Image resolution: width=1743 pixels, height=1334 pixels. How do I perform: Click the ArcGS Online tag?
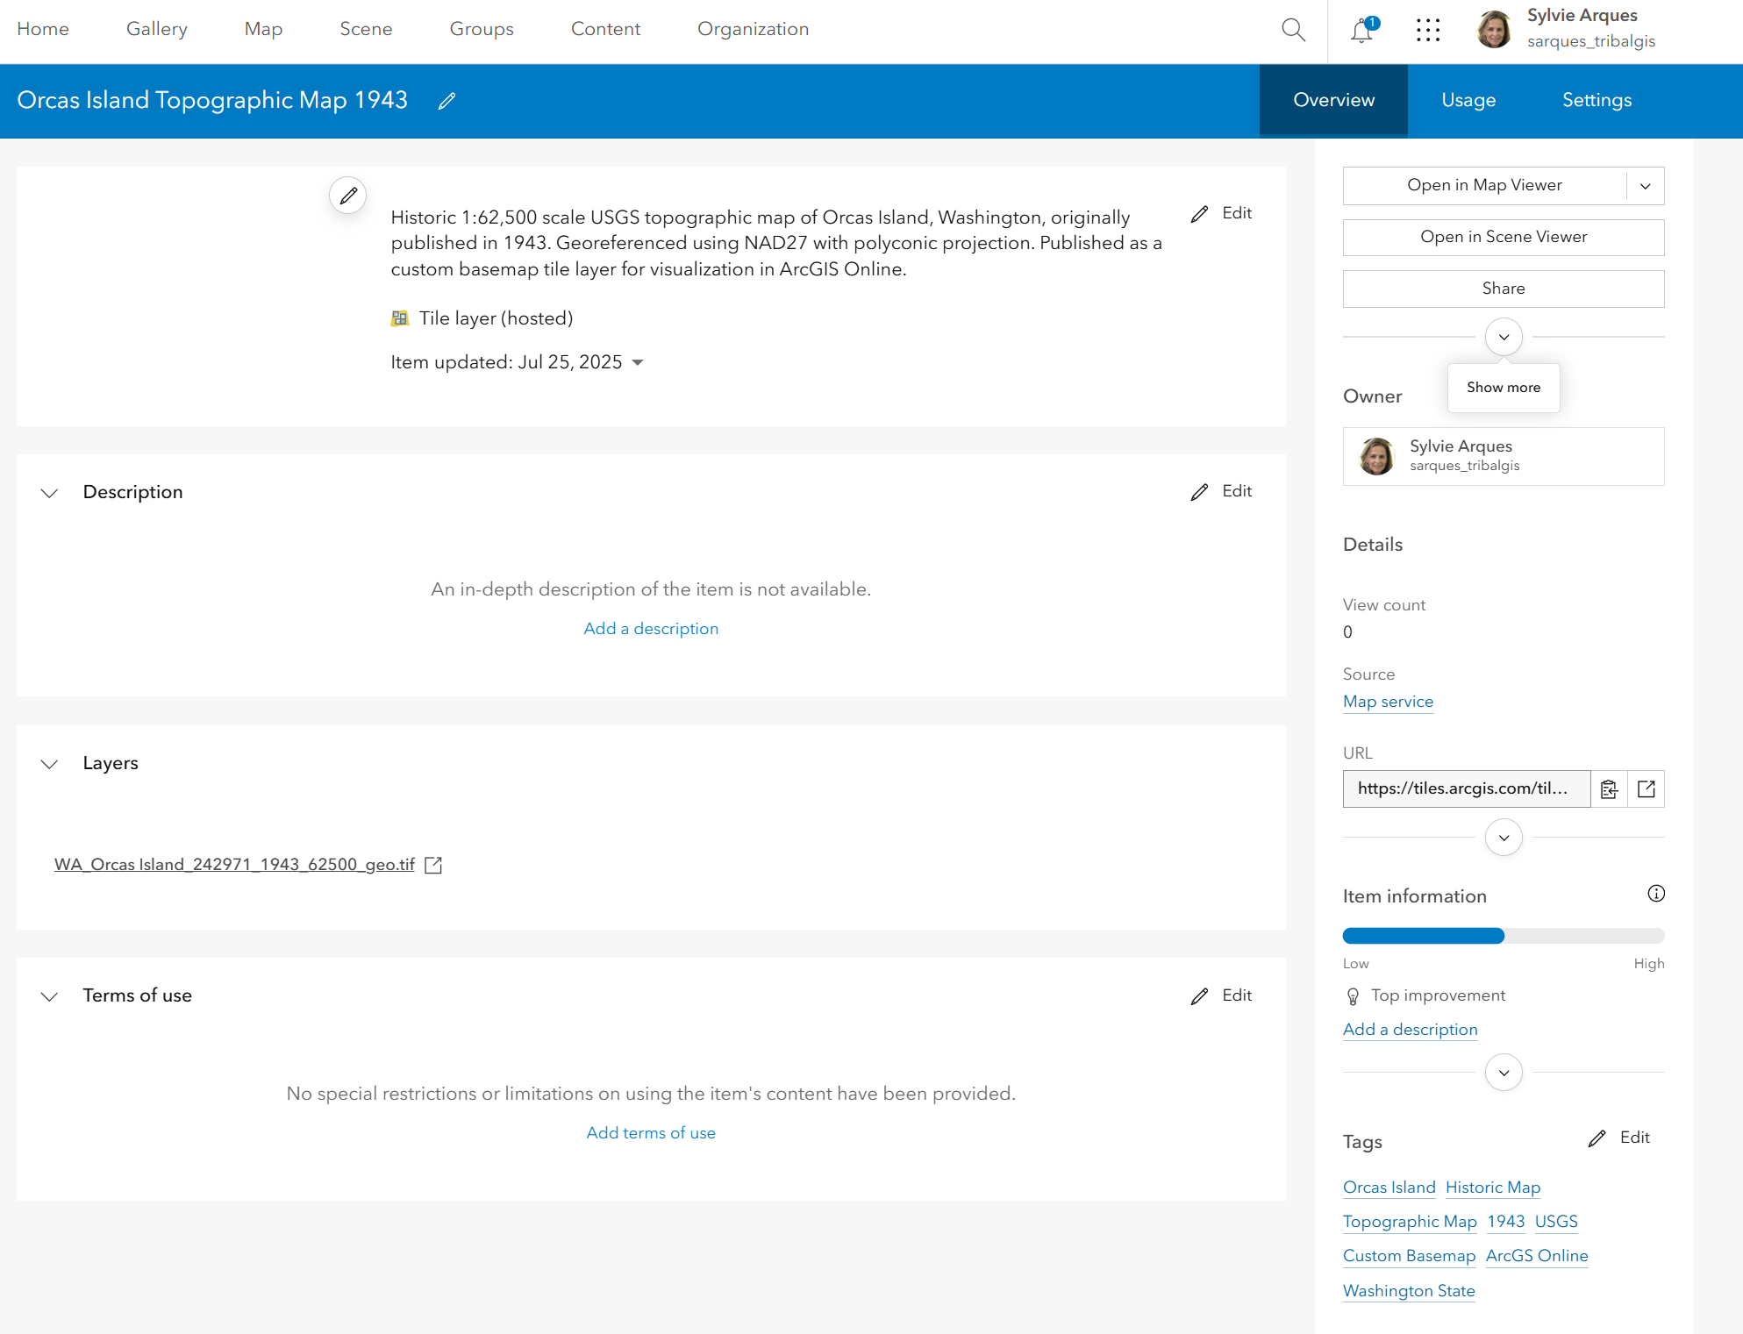click(x=1537, y=1256)
